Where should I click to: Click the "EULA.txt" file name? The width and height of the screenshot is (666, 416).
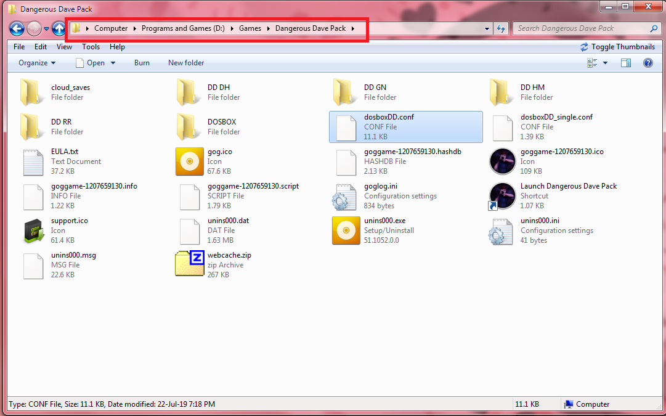[65, 152]
